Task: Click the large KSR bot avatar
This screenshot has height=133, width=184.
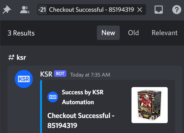Action: [x=24, y=79]
